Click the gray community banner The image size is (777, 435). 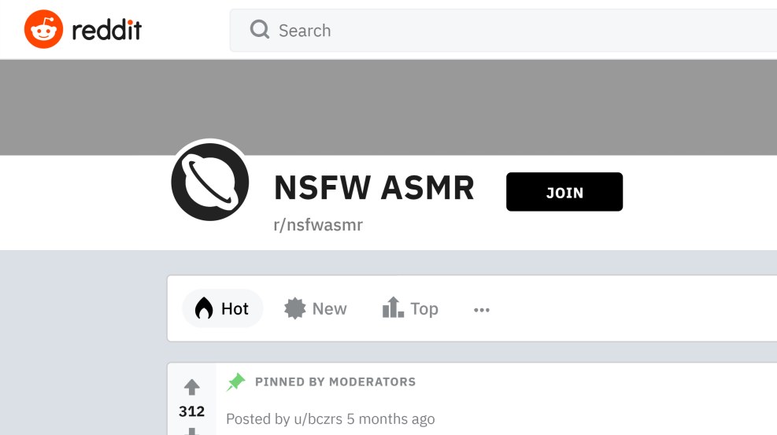coord(389,108)
